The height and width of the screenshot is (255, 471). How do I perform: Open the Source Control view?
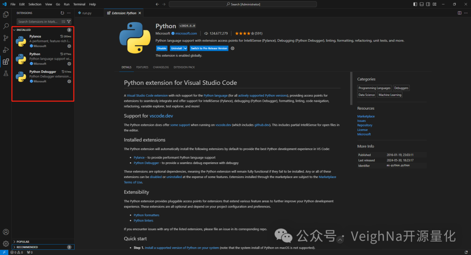coord(6,38)
